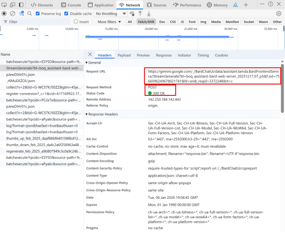Screen dimensions: 285x232
Task: Click the export HAR download arrow icon
Action: click(149, 13)
